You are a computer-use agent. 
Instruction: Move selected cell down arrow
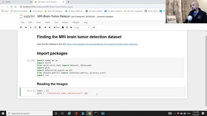pyautogui.click(x=49, y=27)
